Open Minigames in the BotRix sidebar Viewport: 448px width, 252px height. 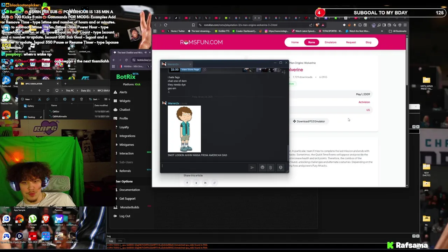pos(126,145)
